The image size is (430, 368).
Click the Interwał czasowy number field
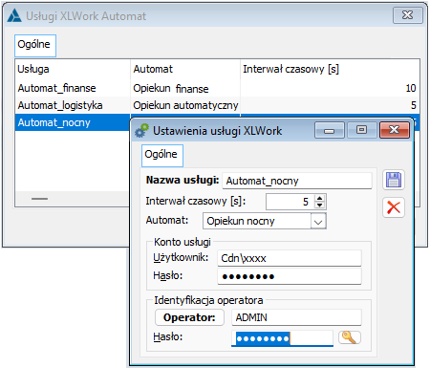(x=290, y=202)
